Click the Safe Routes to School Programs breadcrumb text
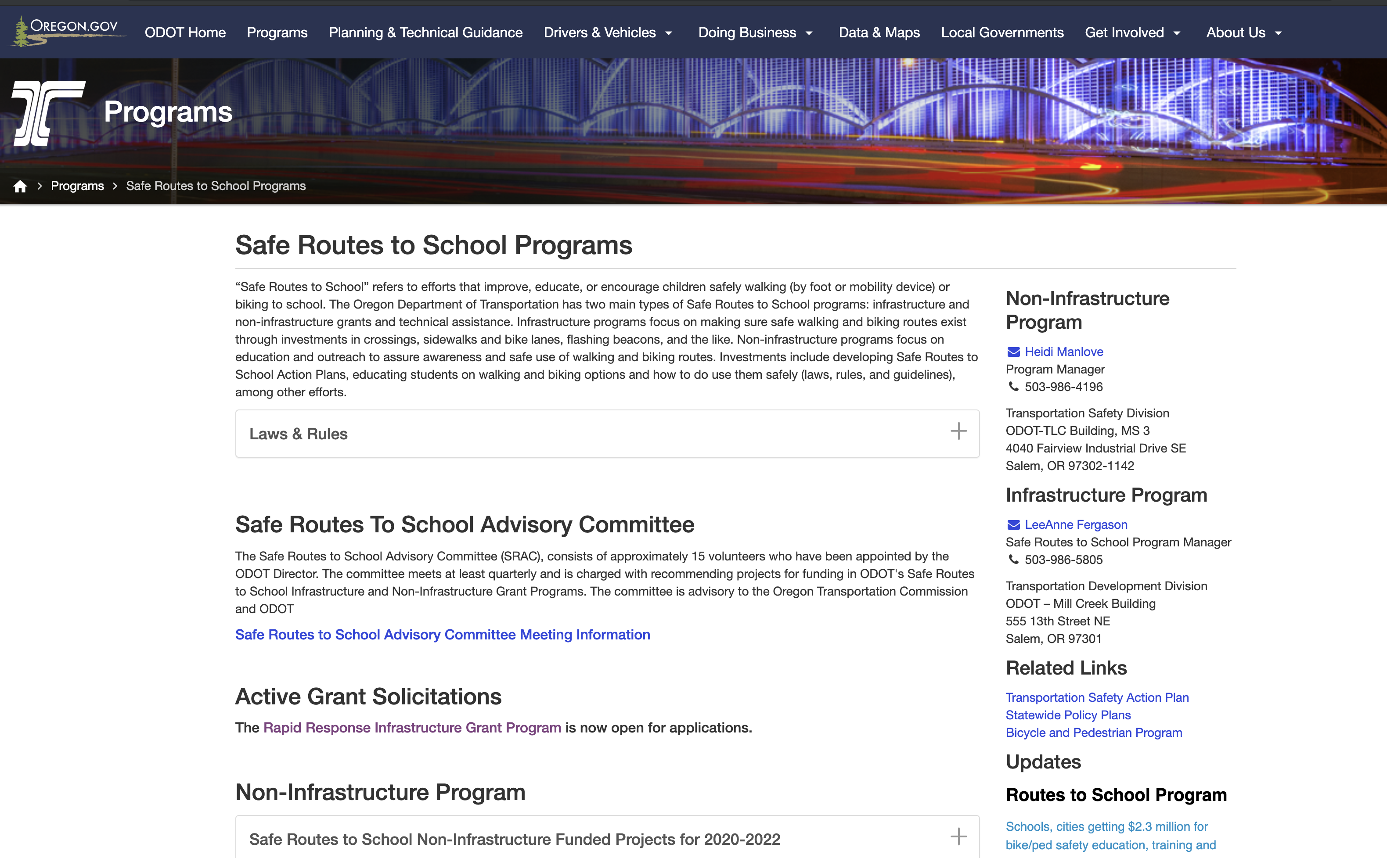Image resolution: width=1387 pixels, height=858 pixels. tap(216, 186)
